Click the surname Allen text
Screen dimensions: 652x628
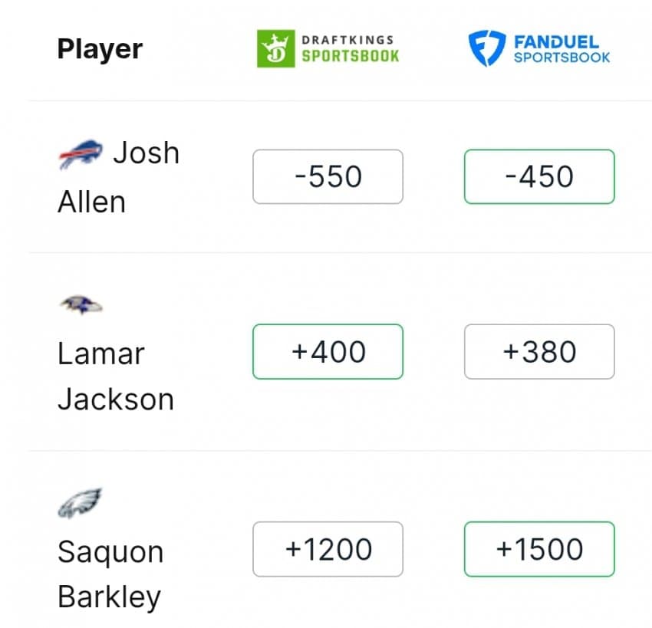91,202
